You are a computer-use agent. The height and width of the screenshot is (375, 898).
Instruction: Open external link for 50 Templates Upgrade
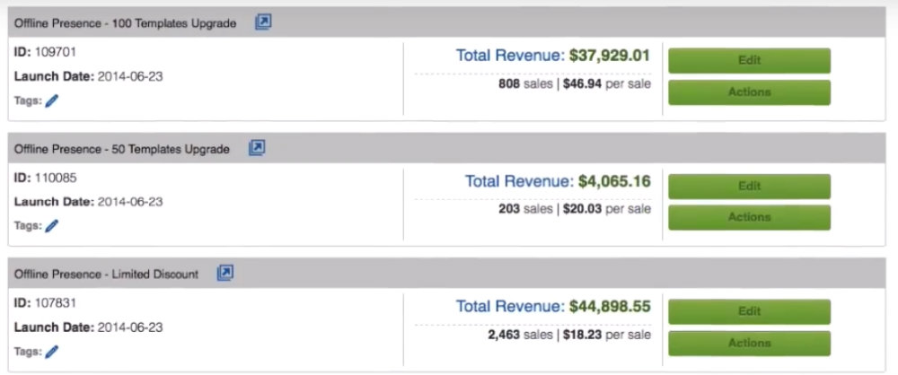point(257,148)
